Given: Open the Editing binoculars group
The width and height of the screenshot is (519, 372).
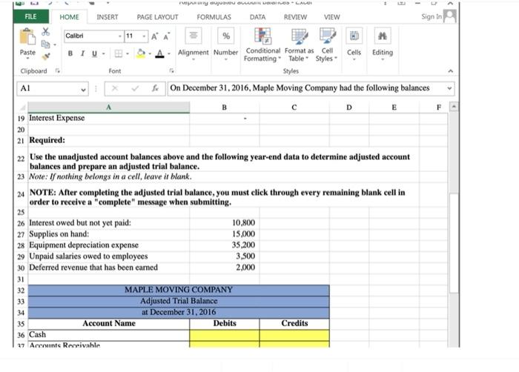Looking at the screenshot, I should (x=383, y=44).
